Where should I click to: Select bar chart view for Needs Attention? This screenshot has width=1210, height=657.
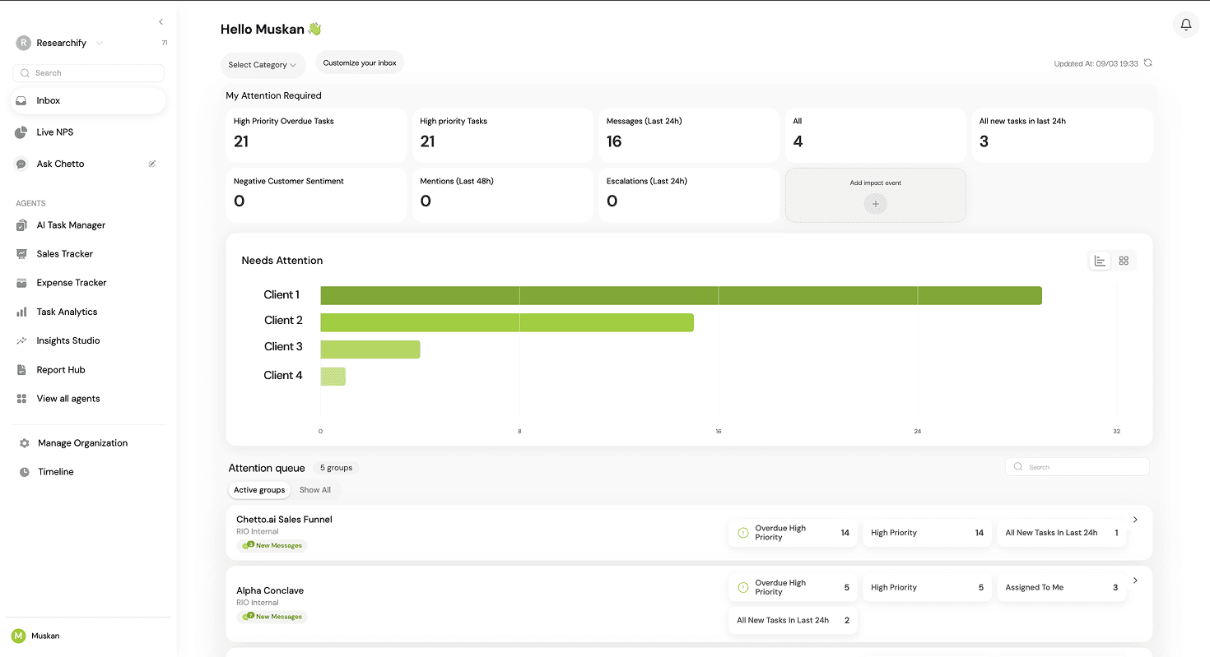pyautogui.click(x=1100, y=260)
